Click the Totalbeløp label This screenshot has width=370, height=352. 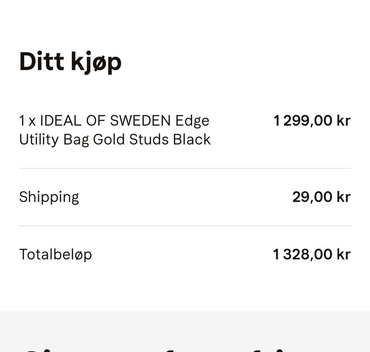[x=55, y=254]
